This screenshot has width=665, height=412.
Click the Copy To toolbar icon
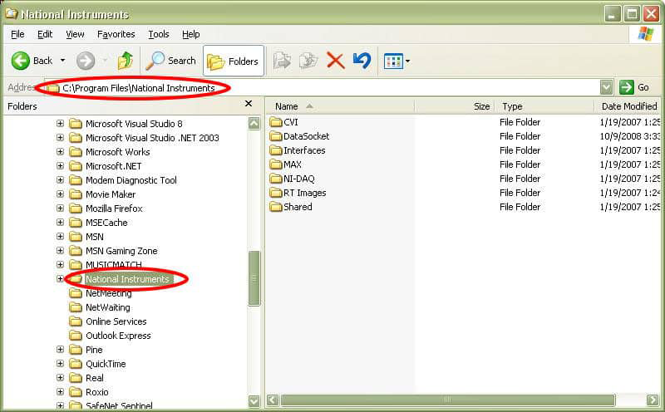(x=308, y=61)
